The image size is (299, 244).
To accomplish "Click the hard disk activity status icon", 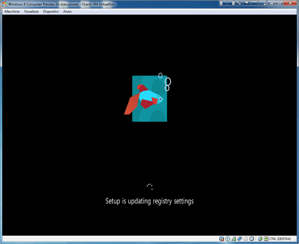I will click(222, 239).
